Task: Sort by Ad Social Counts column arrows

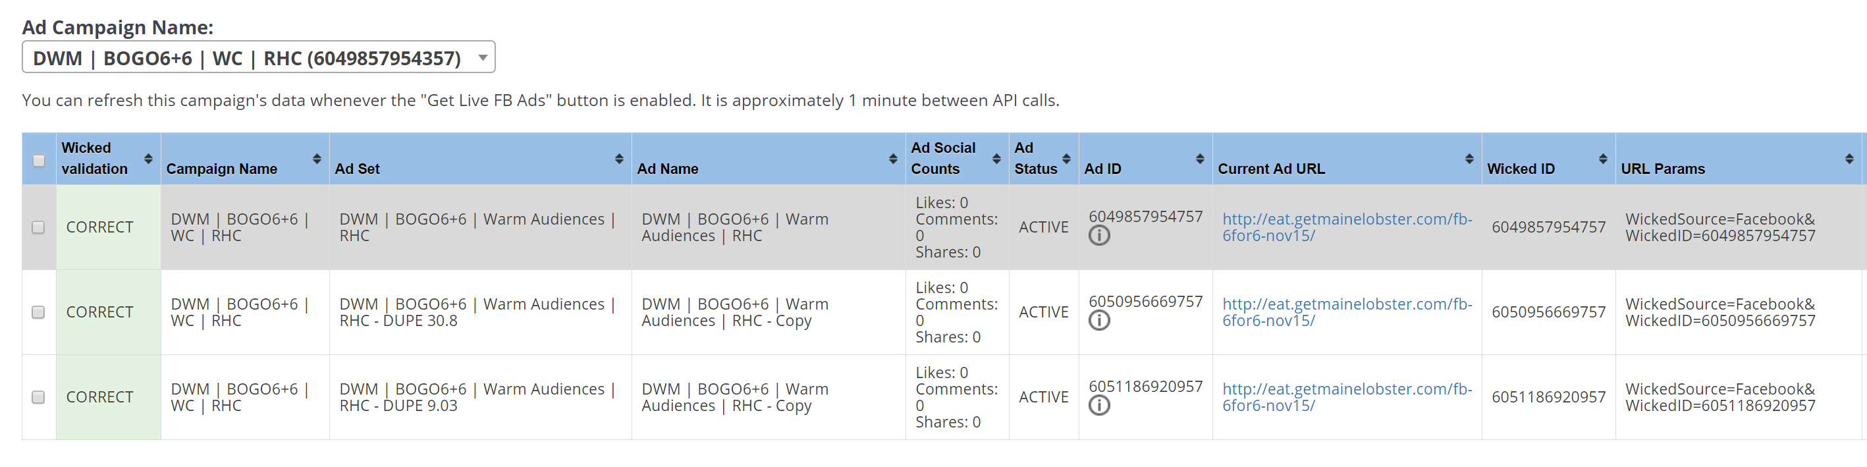Action: 997,158
